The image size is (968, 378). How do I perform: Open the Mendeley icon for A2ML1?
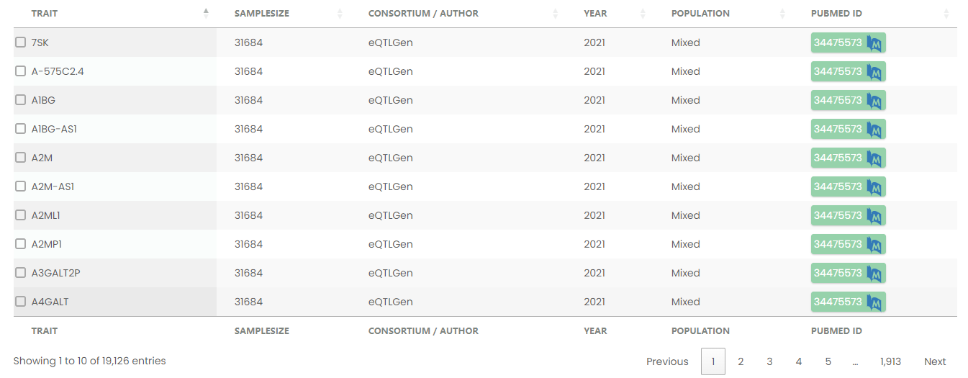[x=874, y=216]
